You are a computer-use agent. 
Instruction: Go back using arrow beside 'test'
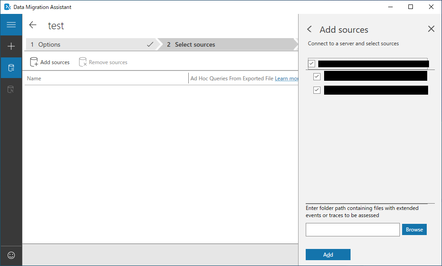[x=33, y=25]
